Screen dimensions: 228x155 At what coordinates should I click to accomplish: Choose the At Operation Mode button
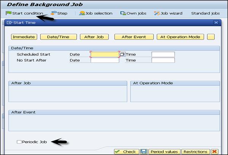(x=180, y=37)
